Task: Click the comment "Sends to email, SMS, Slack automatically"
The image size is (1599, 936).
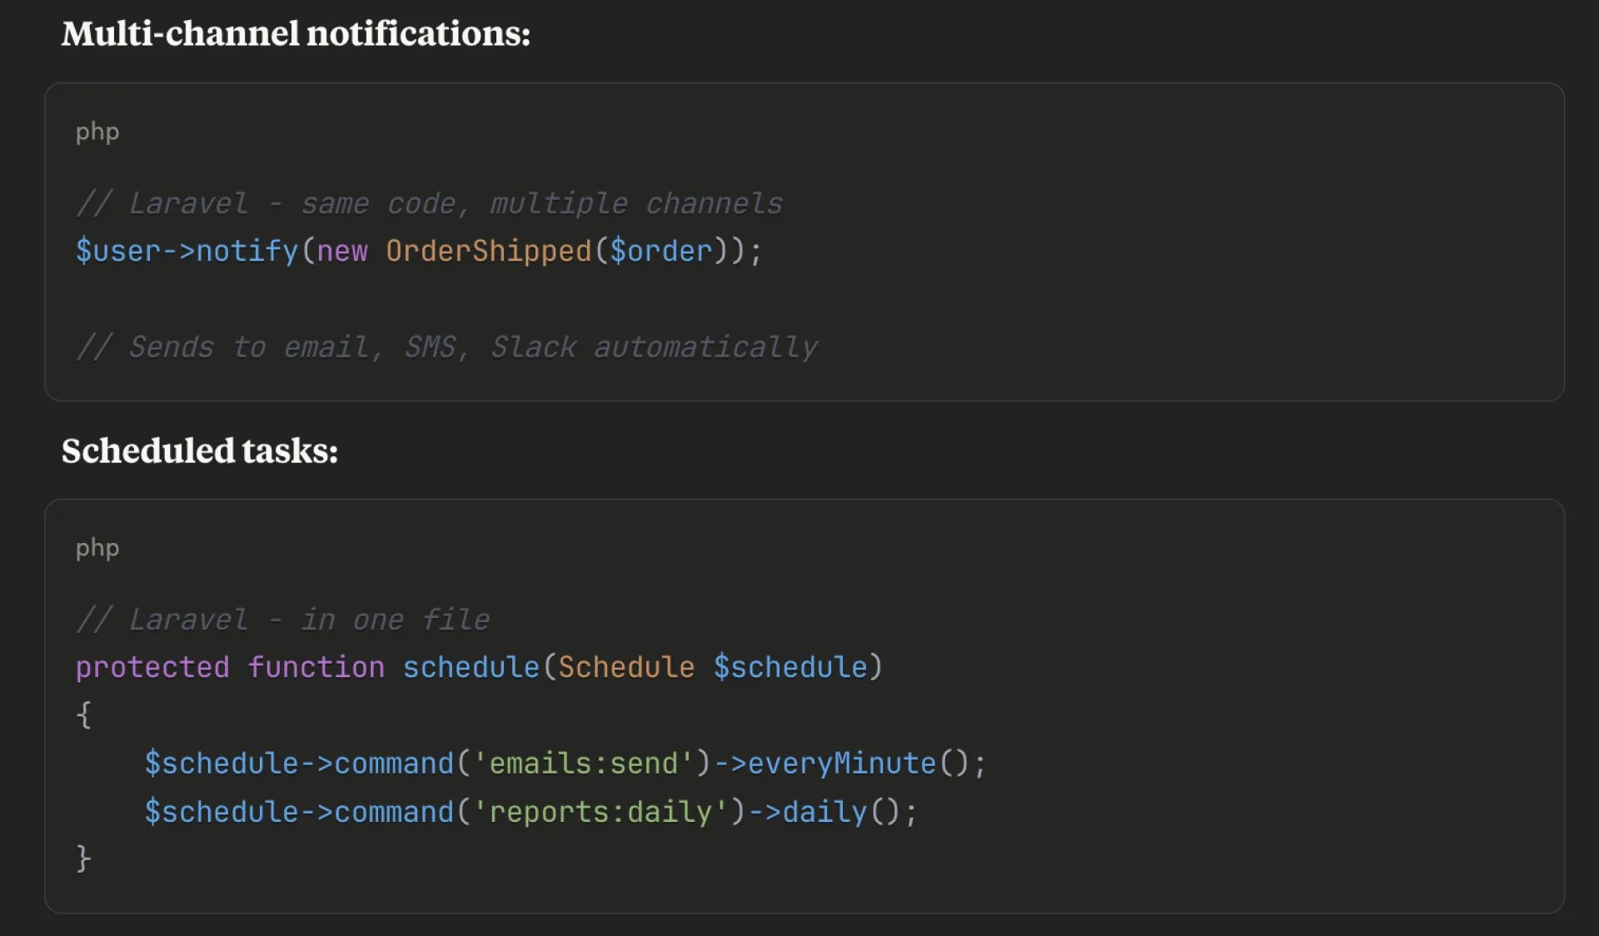Action: pyautogui.click(x=446, y=347)
